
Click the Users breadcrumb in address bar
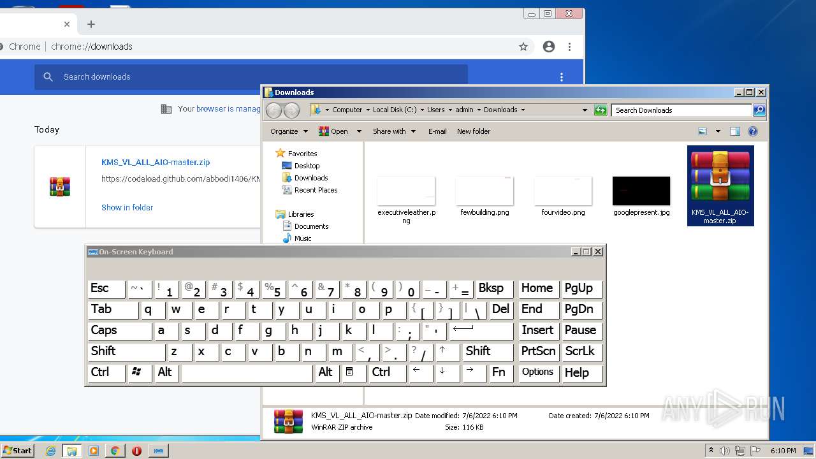tap(435, 110)
